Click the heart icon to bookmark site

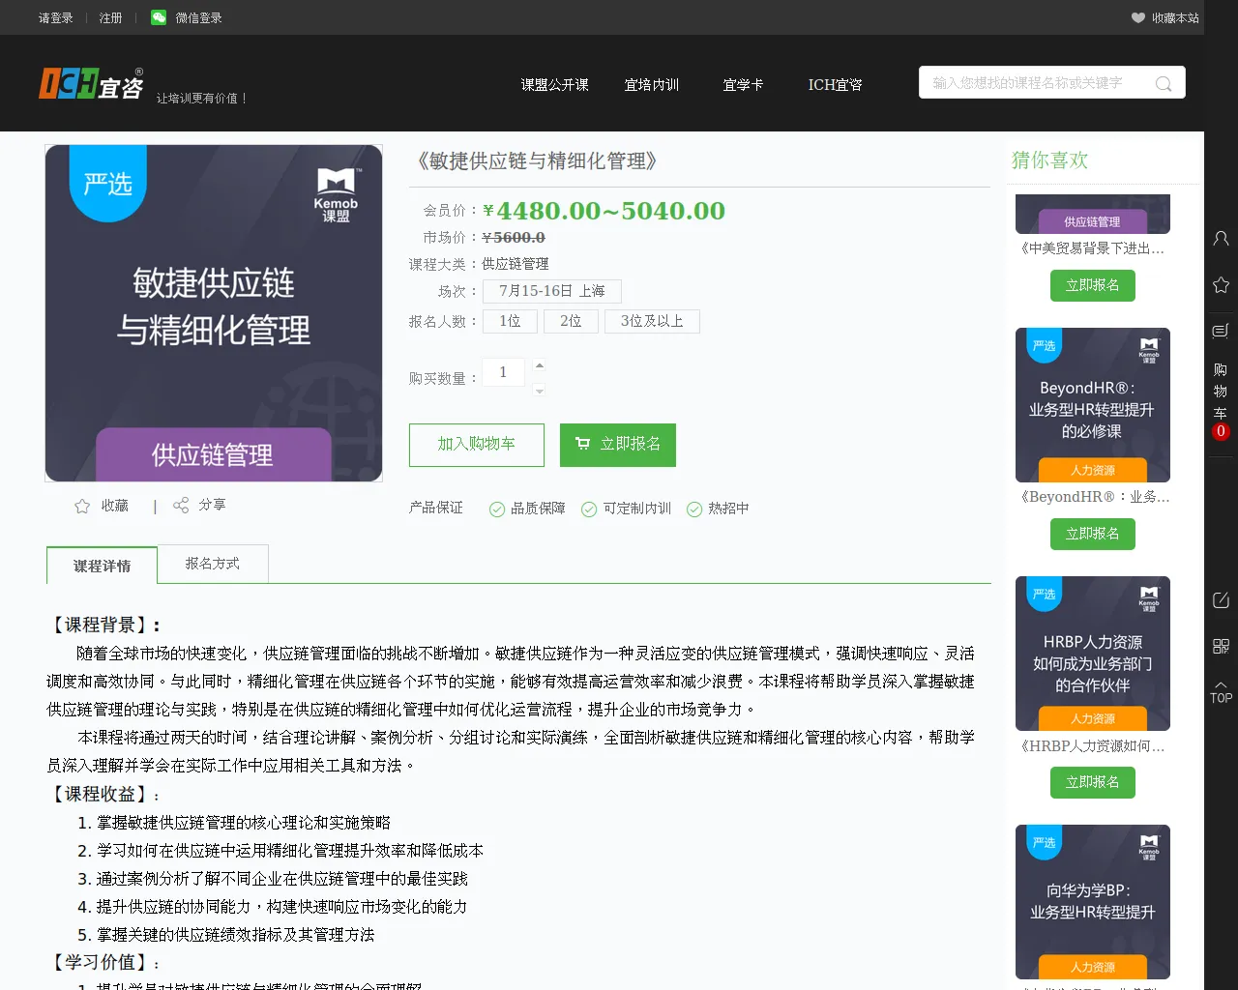[1138, 17]
